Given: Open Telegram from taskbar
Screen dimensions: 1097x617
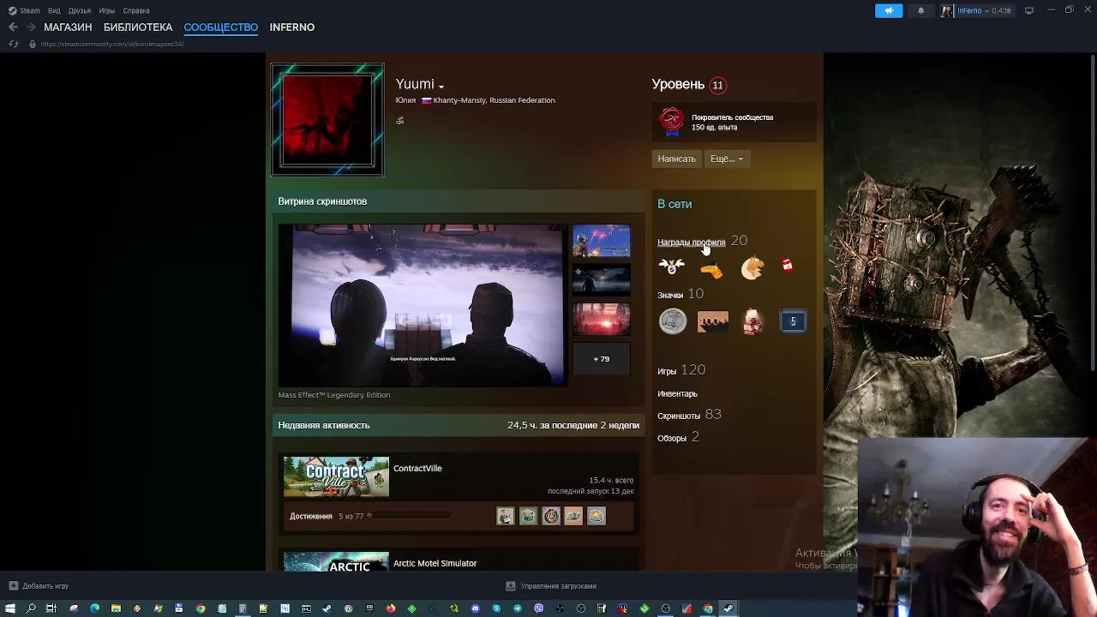Looking at the screenshot, I should click(x=518, y=608).
